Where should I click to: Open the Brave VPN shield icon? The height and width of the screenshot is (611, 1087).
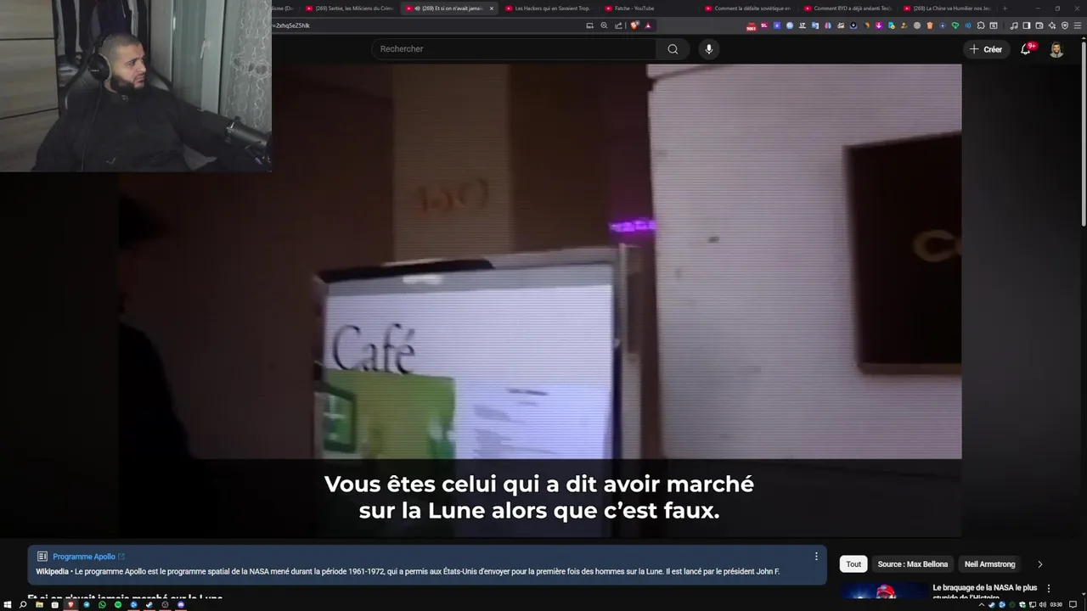1065,25
